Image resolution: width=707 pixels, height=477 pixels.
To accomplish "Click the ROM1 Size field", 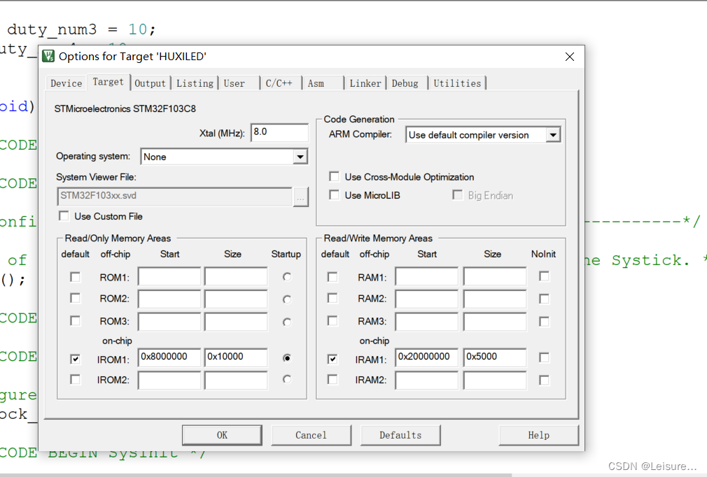I will click(236, 276).
